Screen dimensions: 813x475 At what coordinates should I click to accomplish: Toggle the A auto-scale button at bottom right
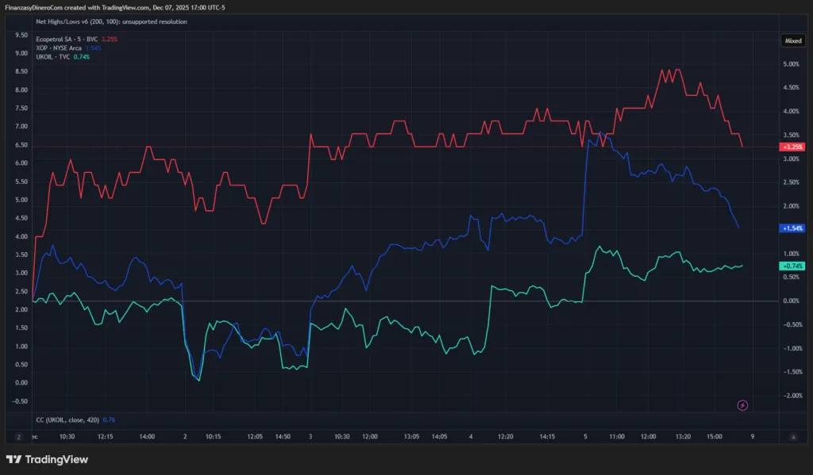[x=792, y=436]
